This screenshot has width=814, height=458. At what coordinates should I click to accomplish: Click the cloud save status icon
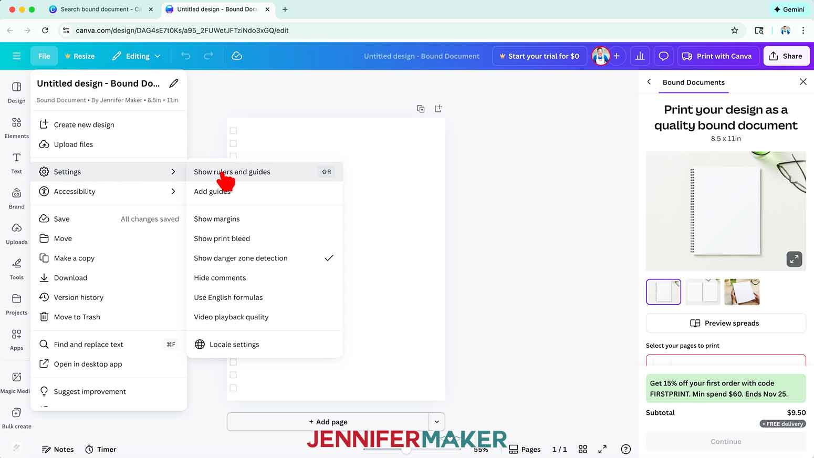click(237, 56)
